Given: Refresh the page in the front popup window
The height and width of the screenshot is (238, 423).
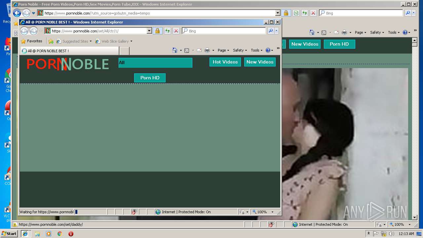Looking at the screenshot, I should 168,31.
